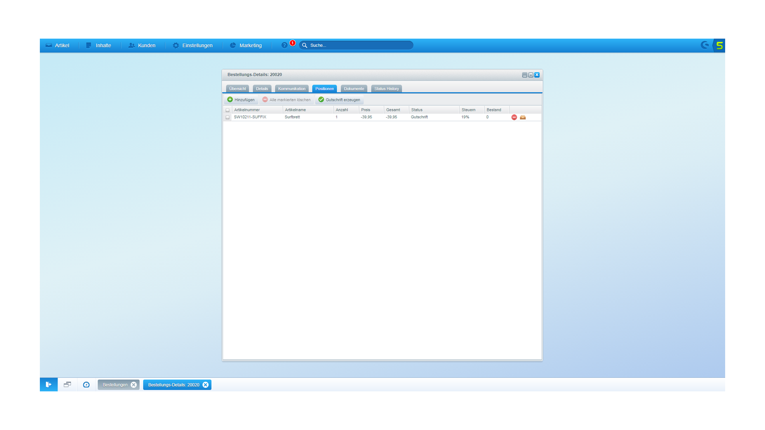Switch to the Details tab
Viewport: 765px width, 430px height.
(262, 89)
